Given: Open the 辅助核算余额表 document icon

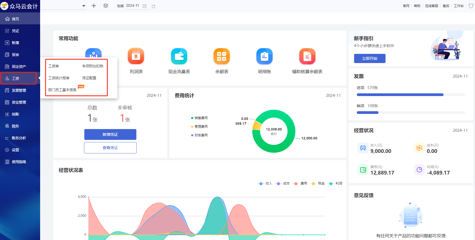Looking at the screenshot, I should [307, 56].
